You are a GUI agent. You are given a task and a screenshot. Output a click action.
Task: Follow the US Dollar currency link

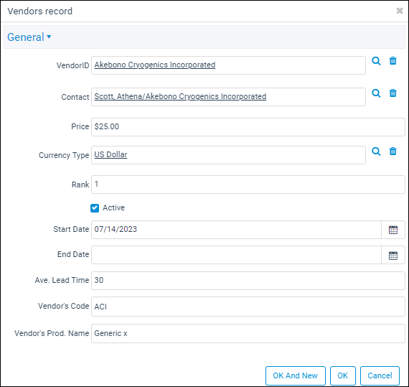(x=111, y=154)
